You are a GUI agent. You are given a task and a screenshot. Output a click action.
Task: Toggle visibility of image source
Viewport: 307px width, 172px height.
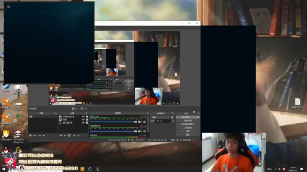tap(83, 119)
